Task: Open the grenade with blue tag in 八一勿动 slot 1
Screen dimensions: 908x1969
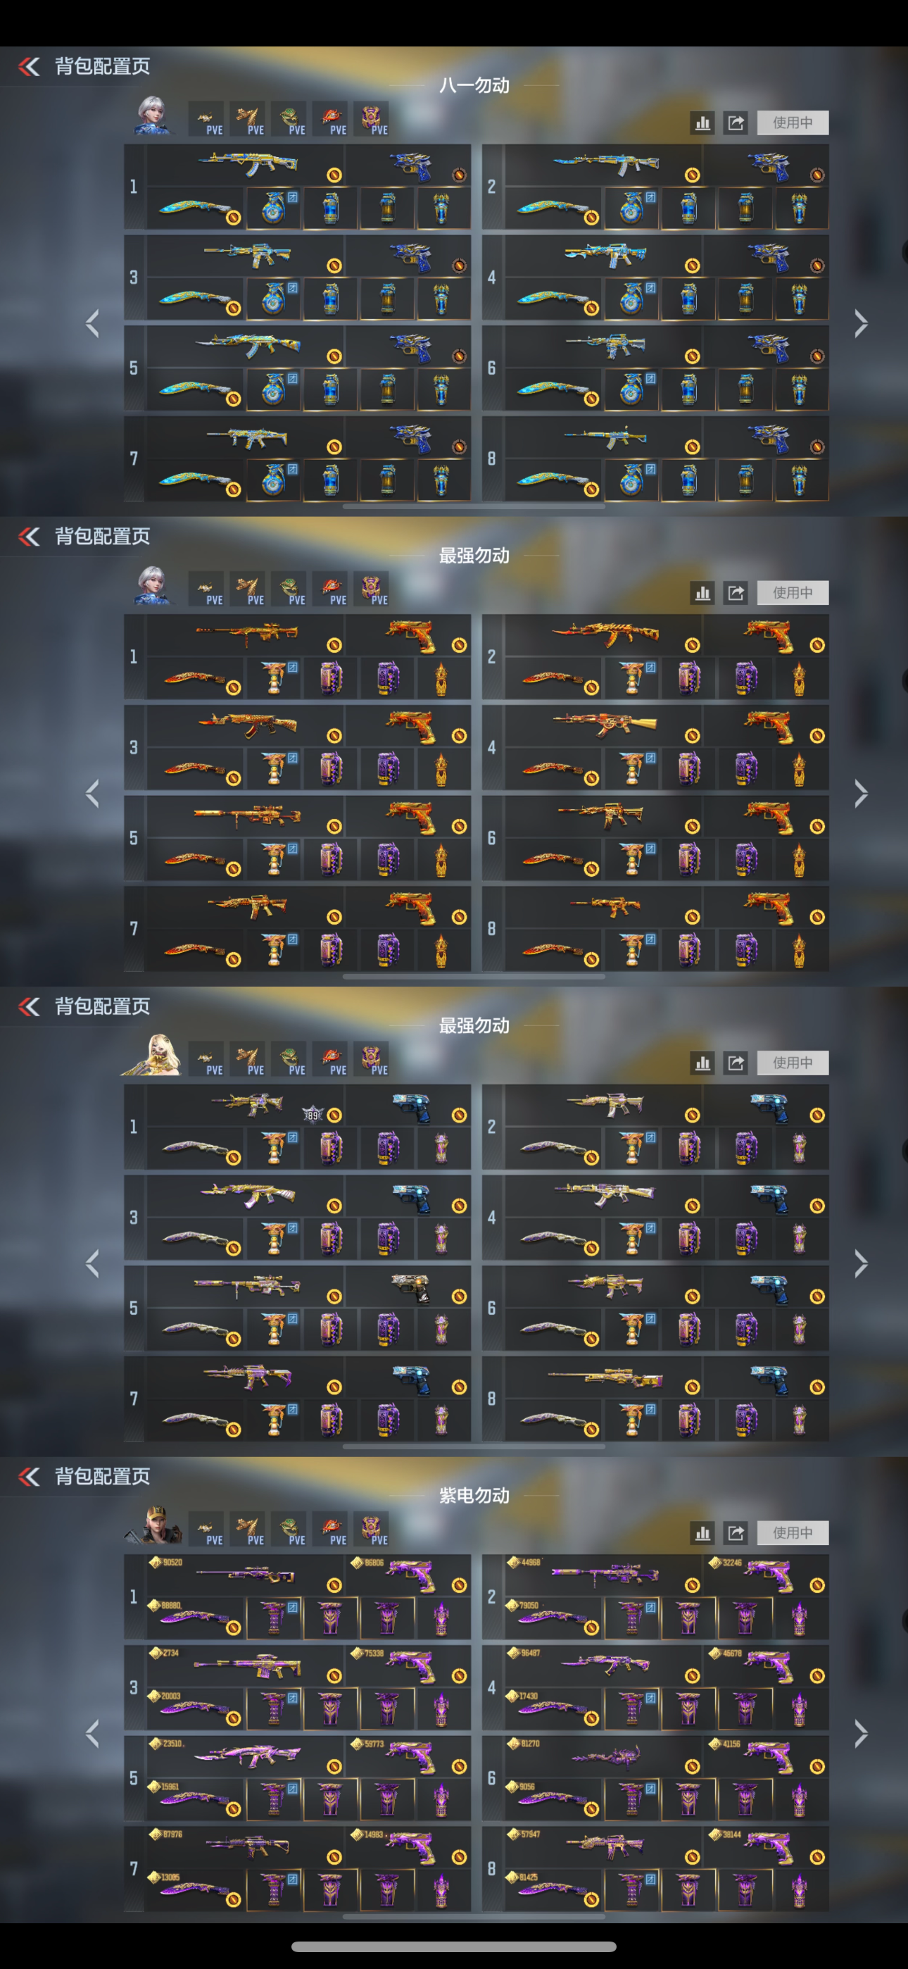Action: click(x=274, y=208)
